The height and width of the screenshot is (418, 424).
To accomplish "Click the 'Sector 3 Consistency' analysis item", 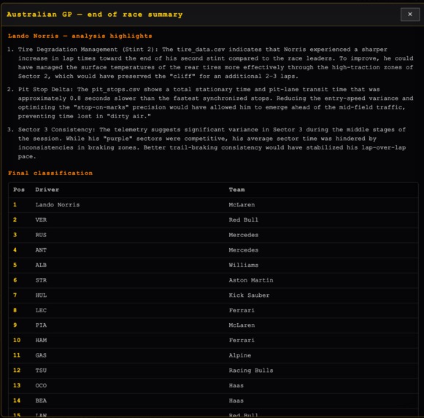I will point(212,143).
